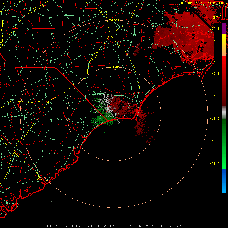Viewport: 228px width, 228px height.
Task: Click the [KT] units label
Action: point(216,17)
